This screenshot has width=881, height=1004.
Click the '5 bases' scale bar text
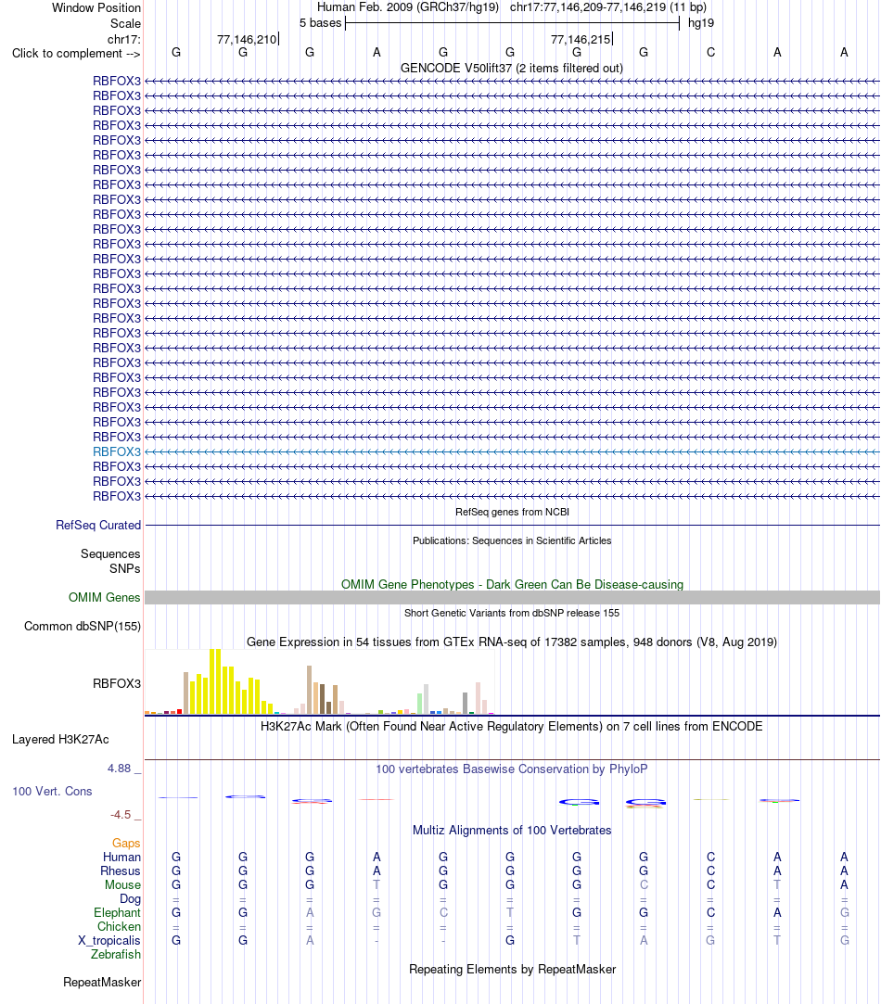click(x=320, y=23)
